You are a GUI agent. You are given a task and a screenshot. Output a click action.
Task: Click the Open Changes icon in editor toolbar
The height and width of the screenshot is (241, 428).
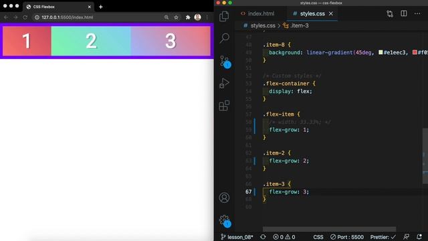coord(390,13)
